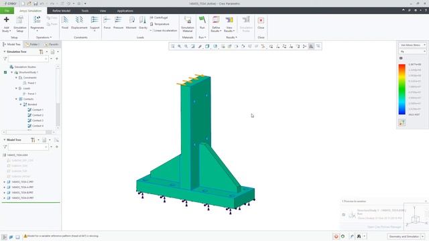This screenshot has width=429, height=241.
Task: Toggle the StructuralStudy 1 checkbox
Action: [x=5, y=72]
